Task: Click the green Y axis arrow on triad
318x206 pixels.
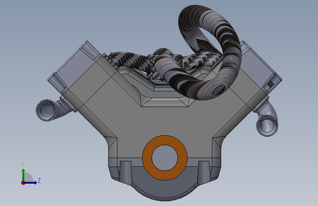Action: (23, 176)
